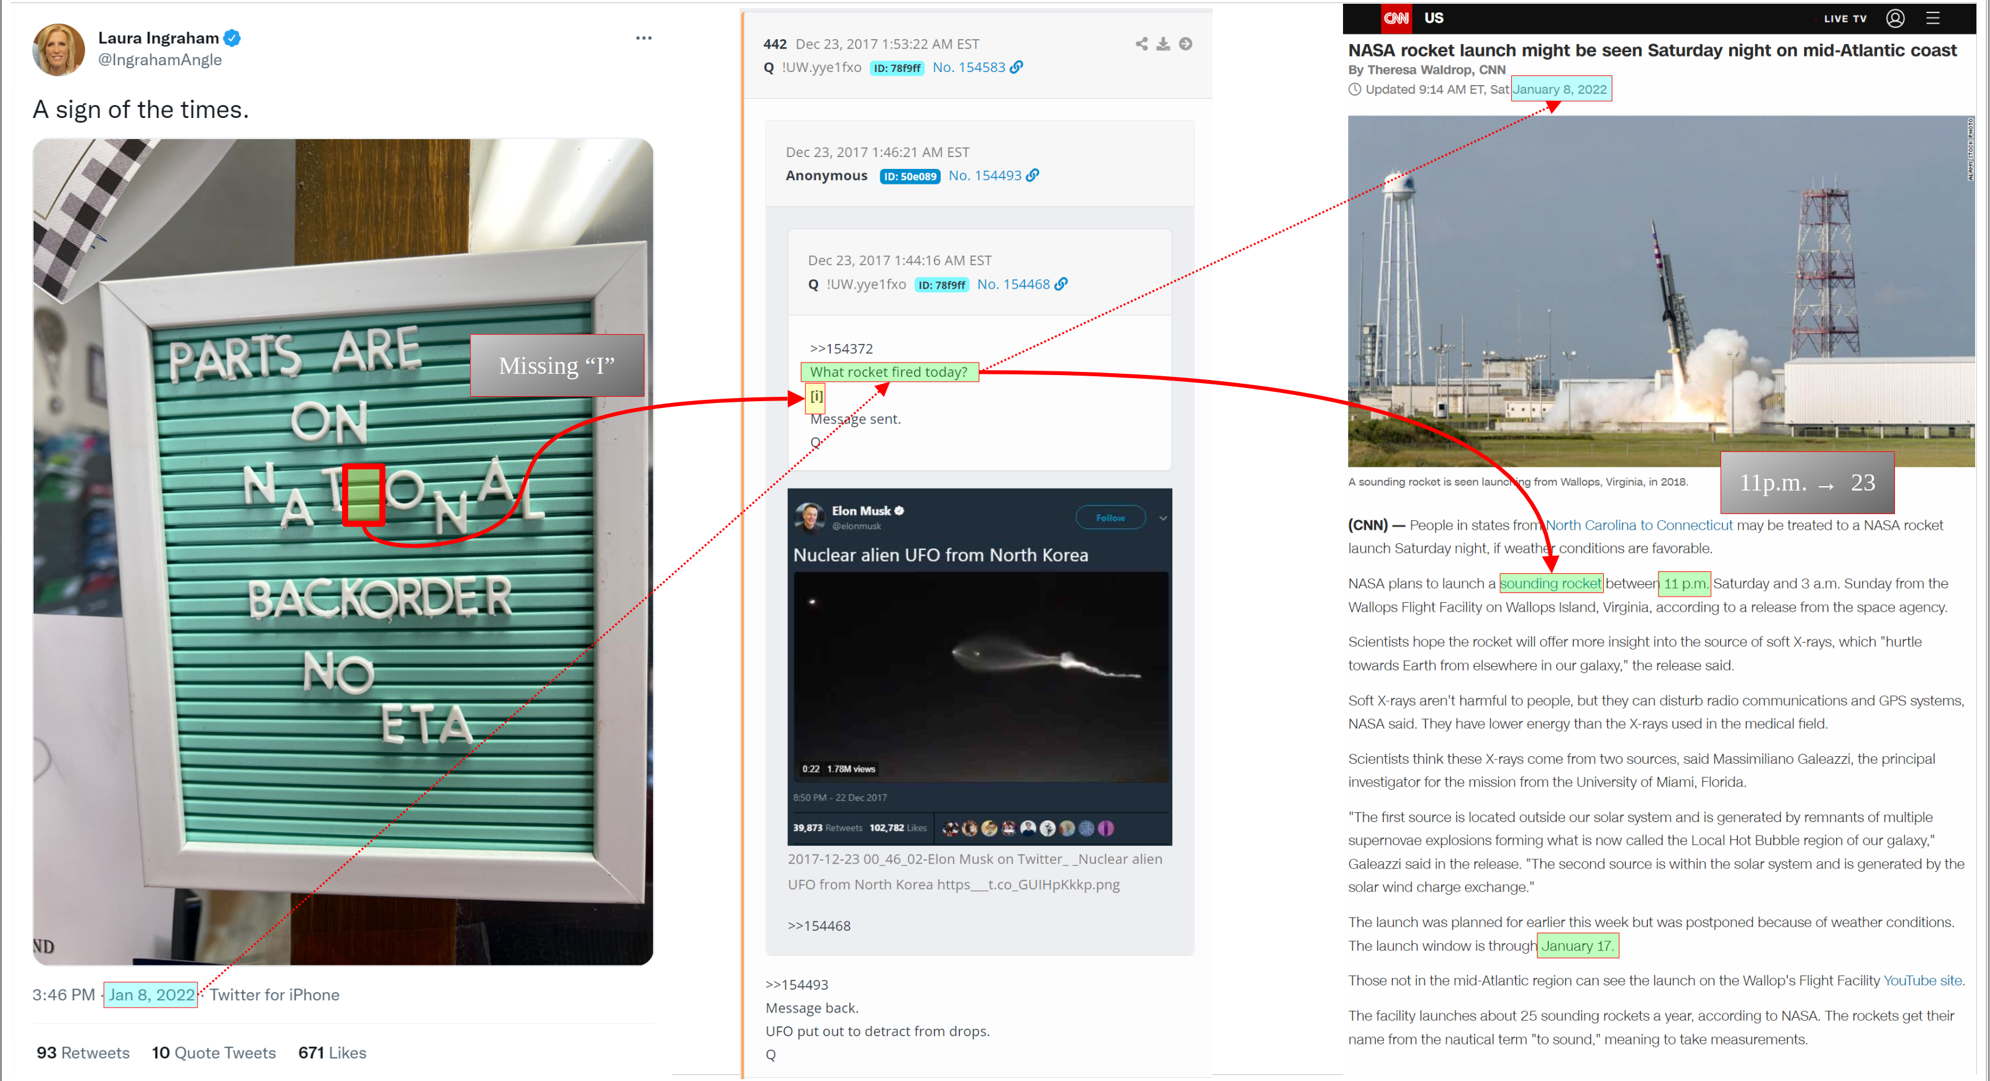
Task: Open LIVE TV in the CNN header
Action: click(1845, 19)
